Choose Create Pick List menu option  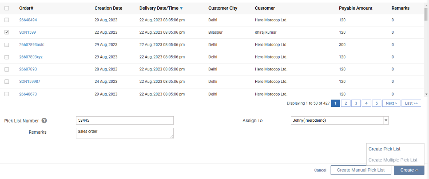384,149
